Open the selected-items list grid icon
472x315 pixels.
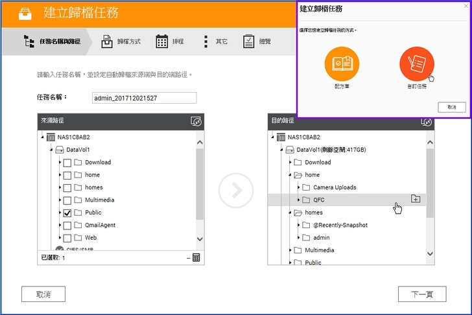[196, 257]
